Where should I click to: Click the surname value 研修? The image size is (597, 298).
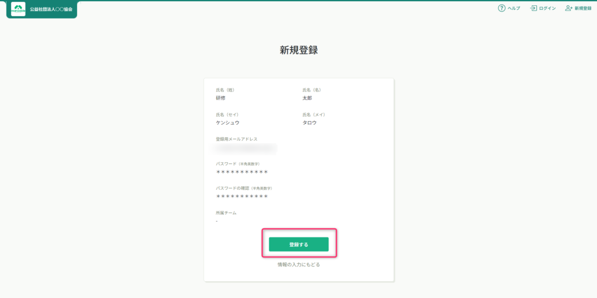pyautogui.click(x=220, y=98)
